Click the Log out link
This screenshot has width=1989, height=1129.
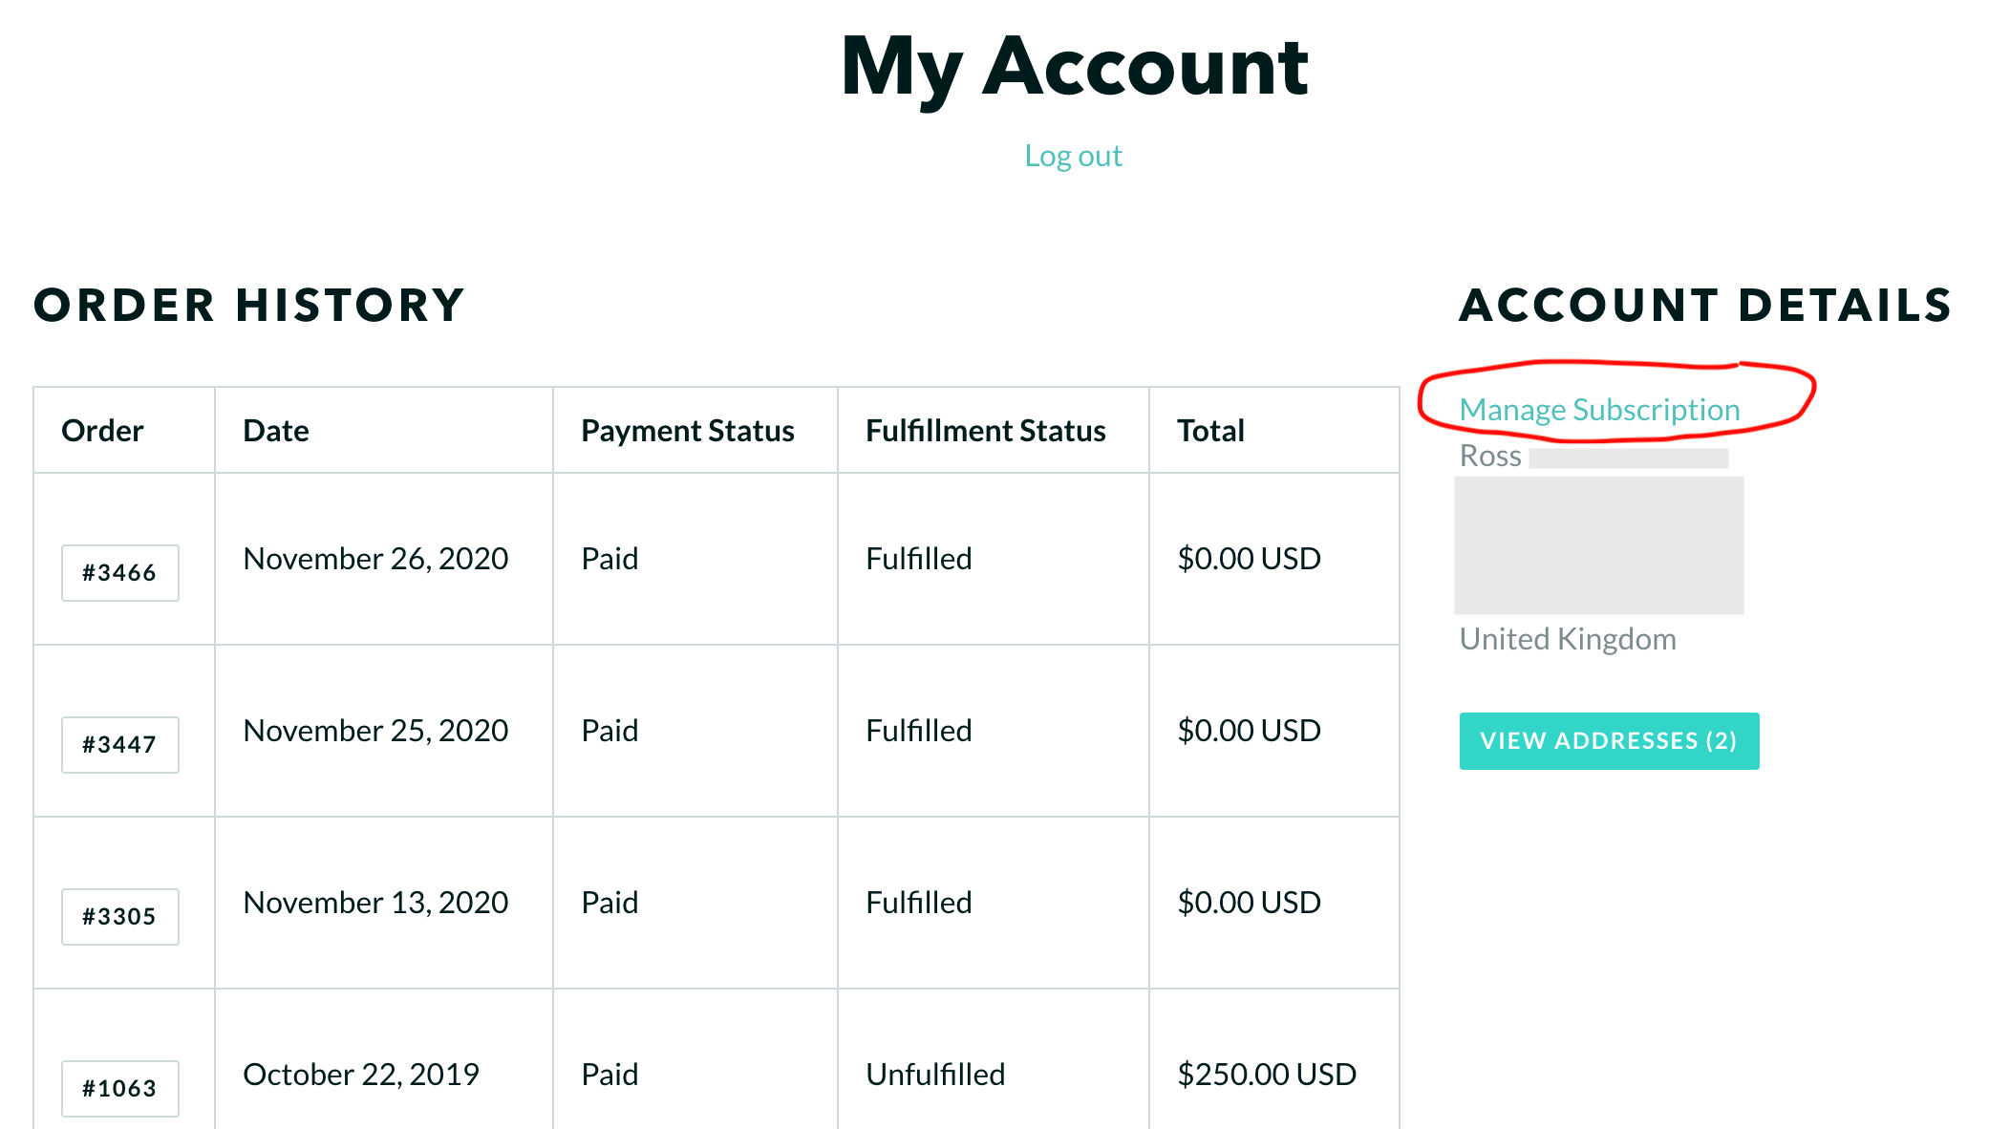(x=1073, y=156)
